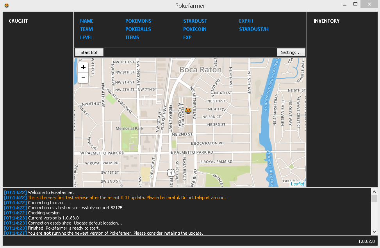This screenshot has width=380, height=248.
Task: Click the EXP stat label
Action: pyautogui.click(x=187, y=38)
